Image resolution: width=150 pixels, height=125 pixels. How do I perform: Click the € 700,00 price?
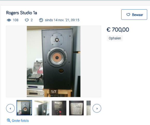[x=118, y=30]
